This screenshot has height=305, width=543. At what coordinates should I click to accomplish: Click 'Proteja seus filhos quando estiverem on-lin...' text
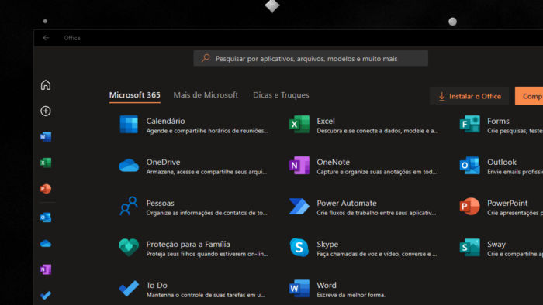(207, 254)
